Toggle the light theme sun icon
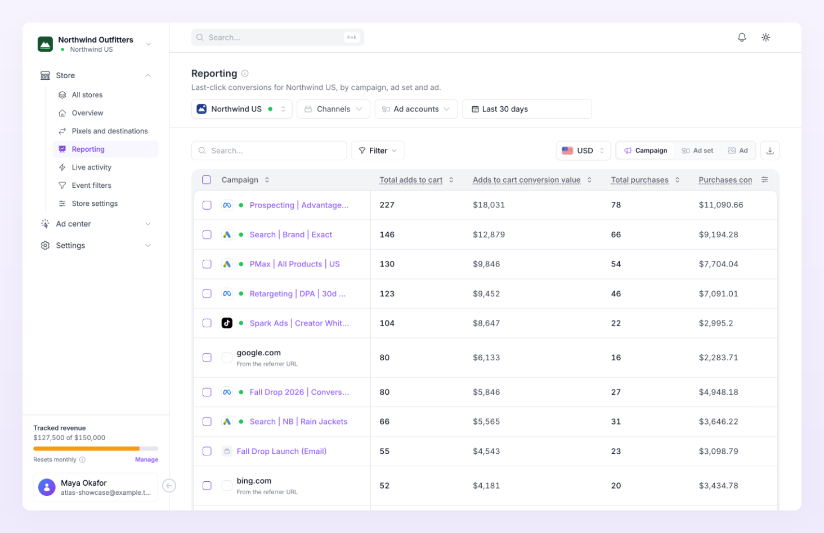This screenshot has height=533, width=824. click(765, 37)
